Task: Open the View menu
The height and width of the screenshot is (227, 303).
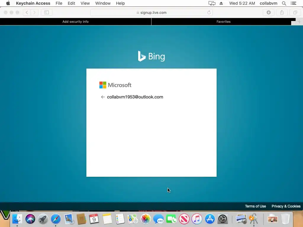Action: point(85,3)
